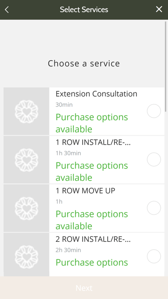Tap the 2 ROW INSTALL/RE- service title
168x299 pixels.
click(93, 239)
